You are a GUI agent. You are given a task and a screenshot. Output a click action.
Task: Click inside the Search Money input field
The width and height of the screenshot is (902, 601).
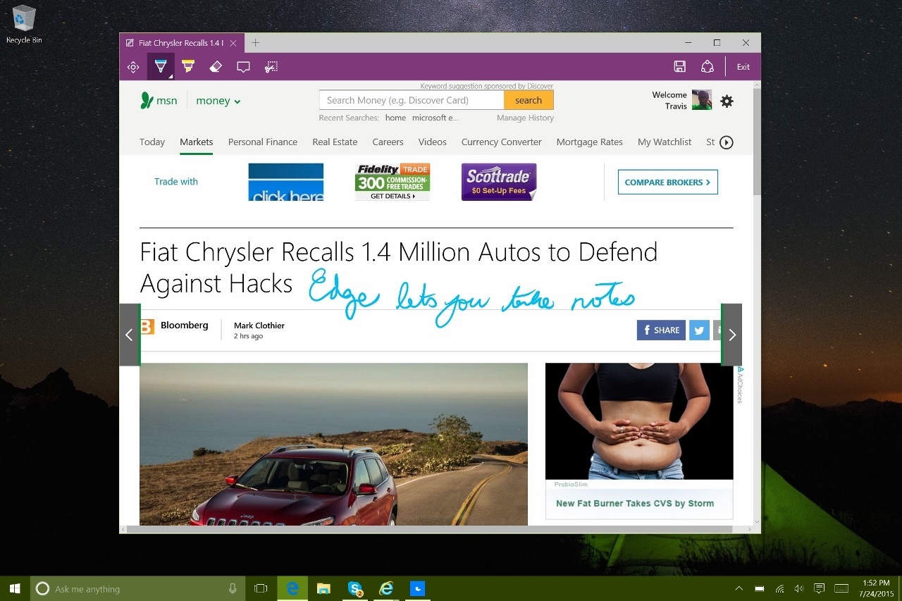tap(412, 99)
